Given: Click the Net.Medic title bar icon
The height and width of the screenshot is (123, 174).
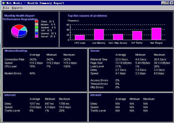Looking at the screenshot, I should (x=4, y=3).
